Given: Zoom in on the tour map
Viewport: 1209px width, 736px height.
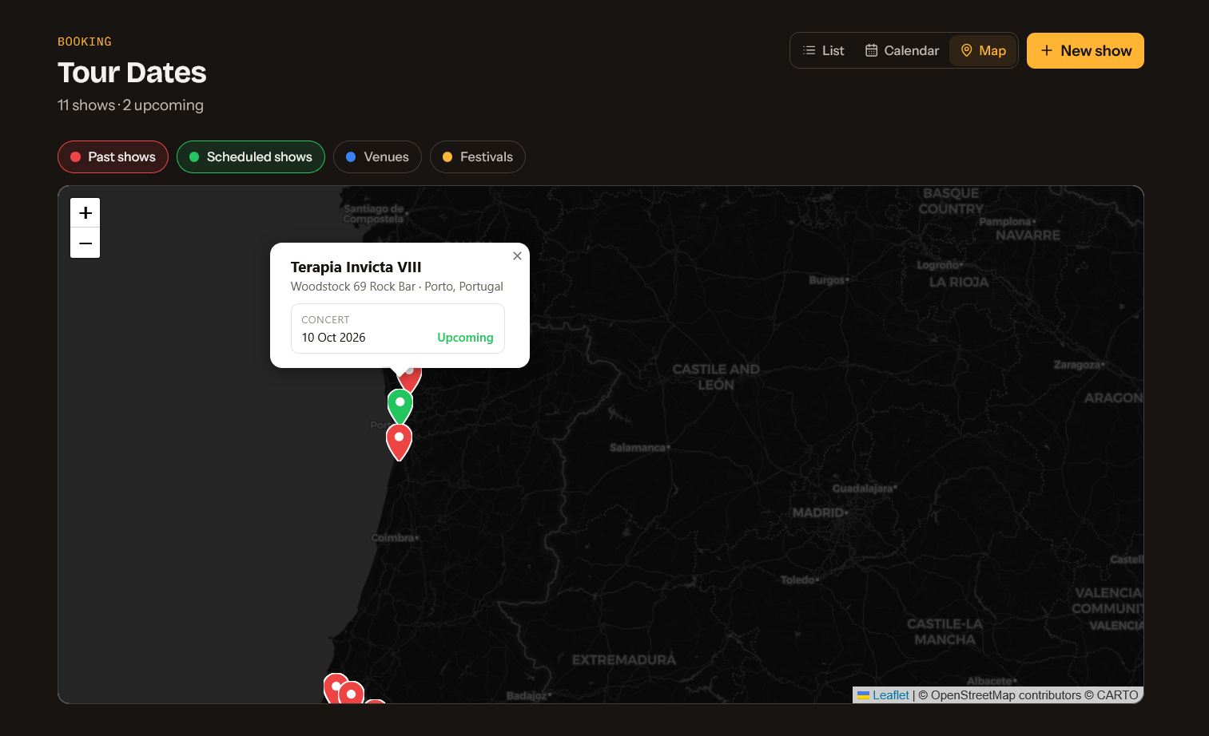Looking at the screenshot, I should tap(86, 213).
